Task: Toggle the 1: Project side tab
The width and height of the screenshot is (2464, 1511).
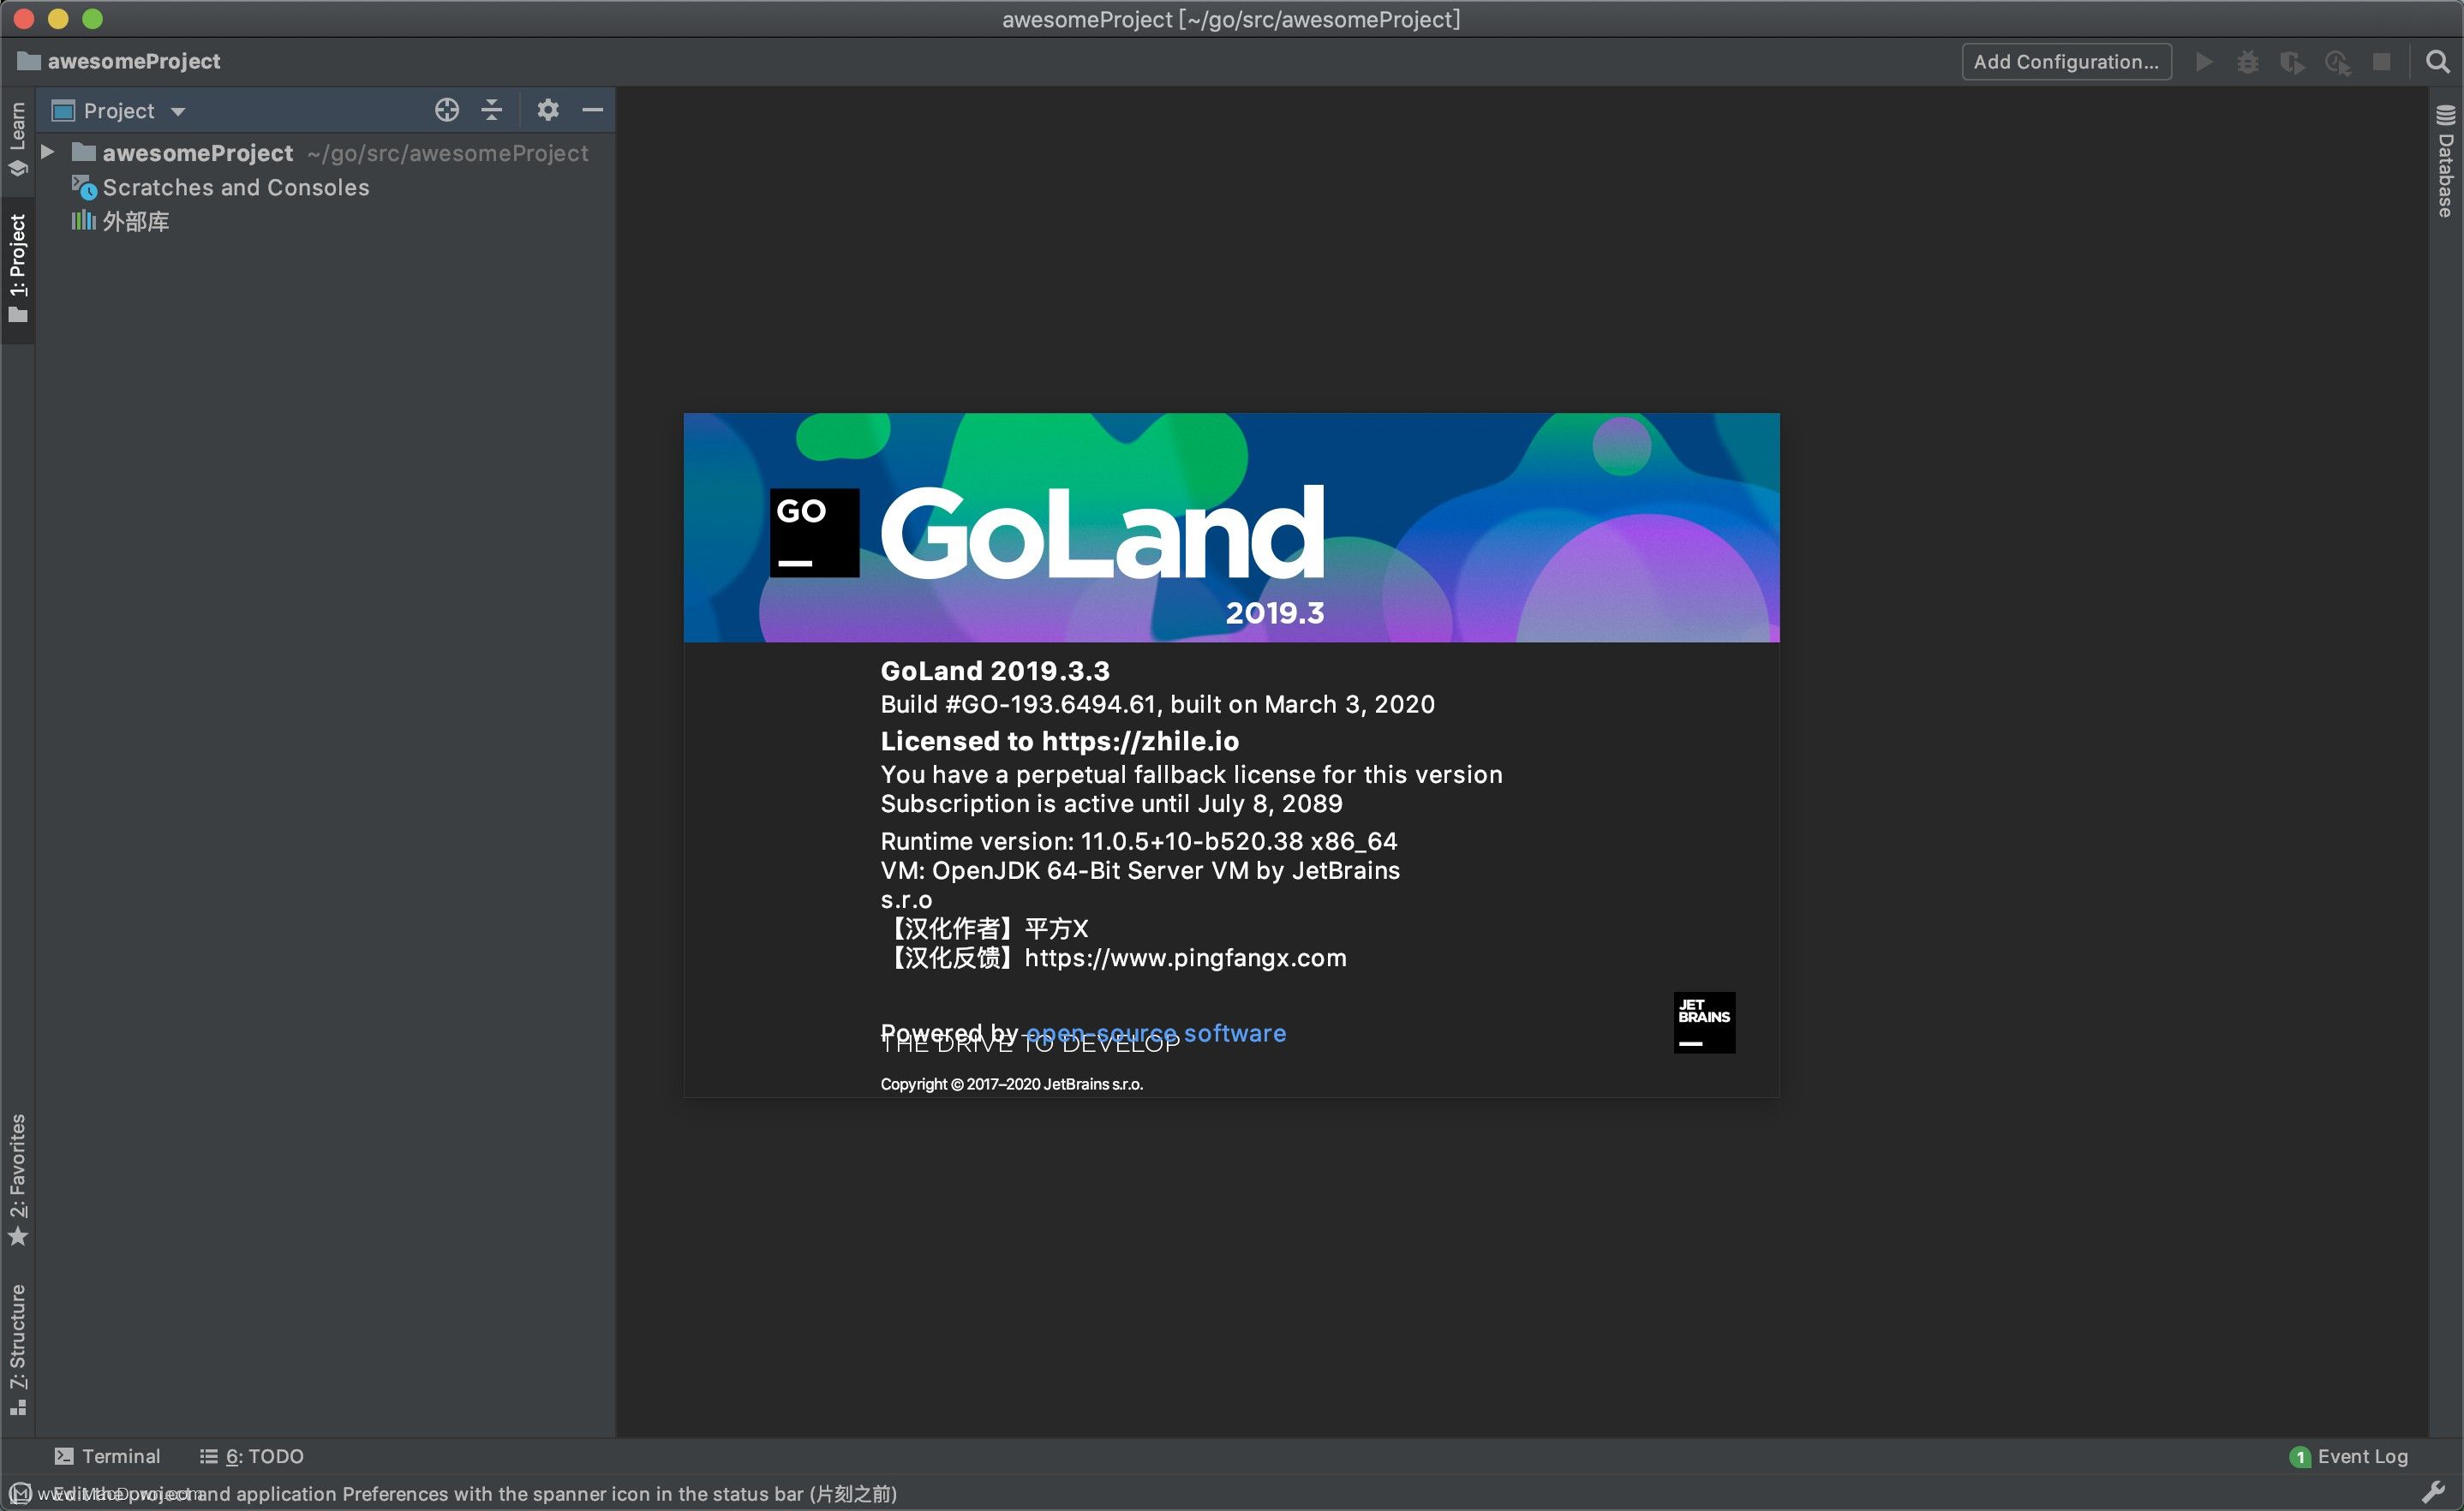Action: (x=18, y=268)
